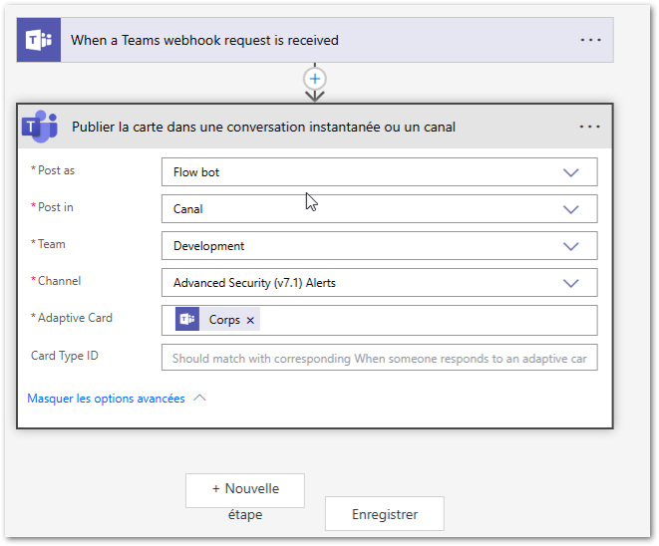659x546 pixels.
Task: Collapse the Publier la carte action via its title
Action: tap(264, 127)
